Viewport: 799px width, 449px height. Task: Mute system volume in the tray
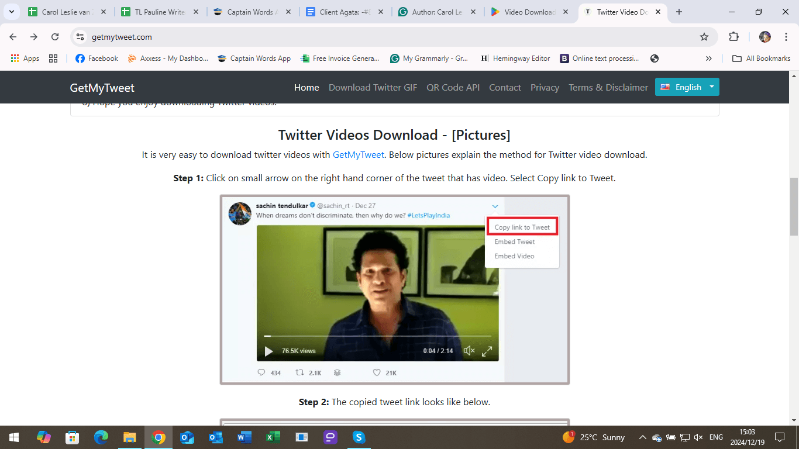(698, 437)
